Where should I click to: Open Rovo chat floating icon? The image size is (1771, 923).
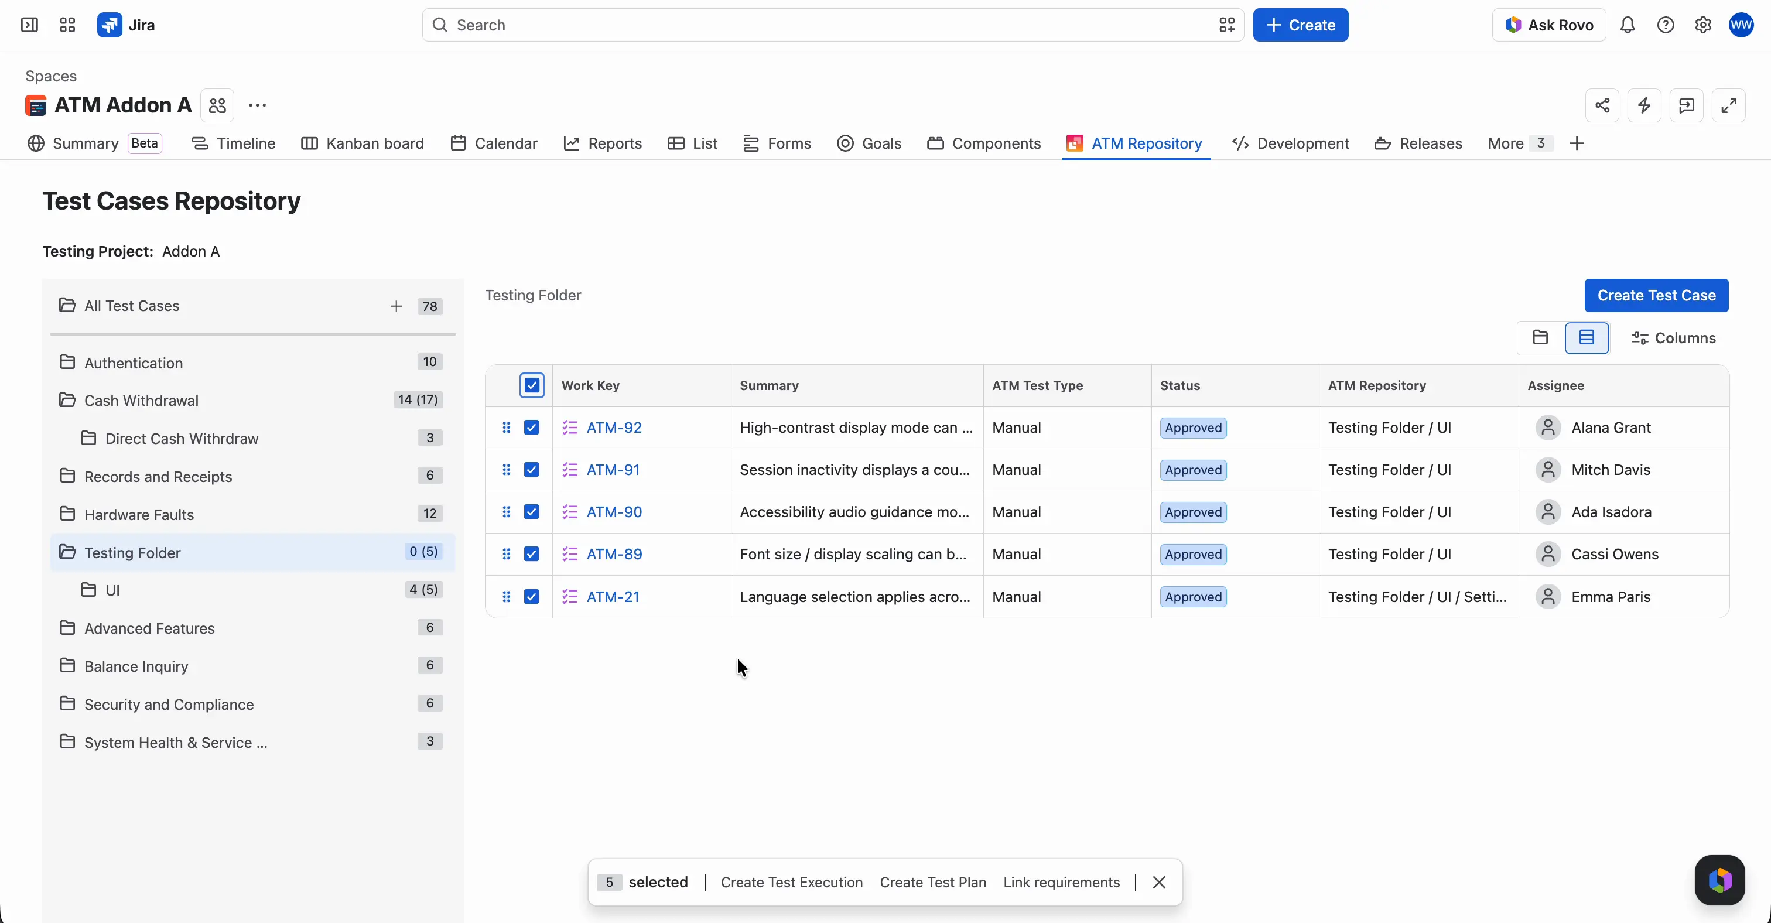[1719, 880]
